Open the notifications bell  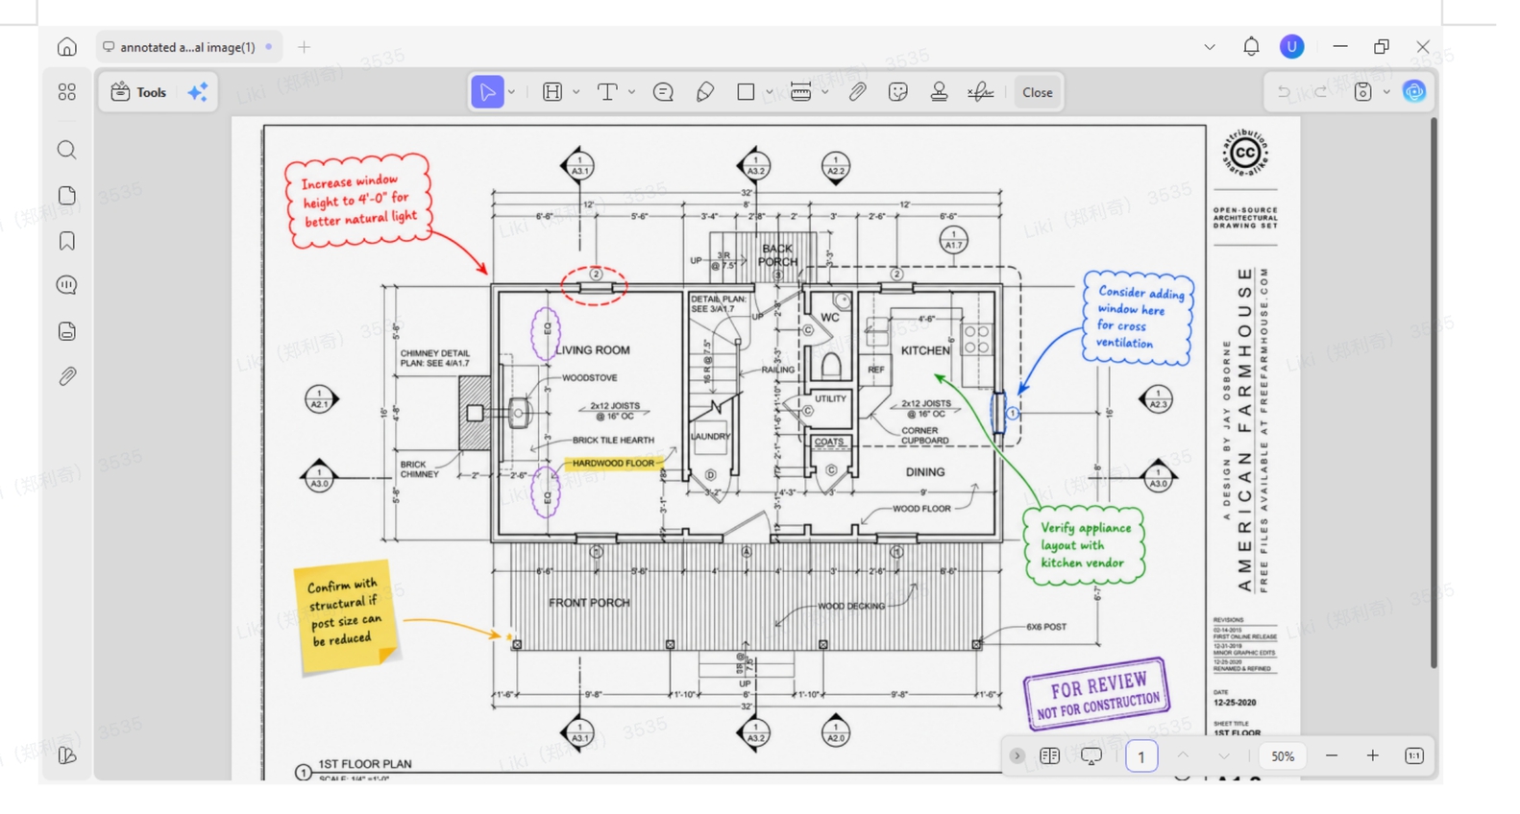point(1251,46)
